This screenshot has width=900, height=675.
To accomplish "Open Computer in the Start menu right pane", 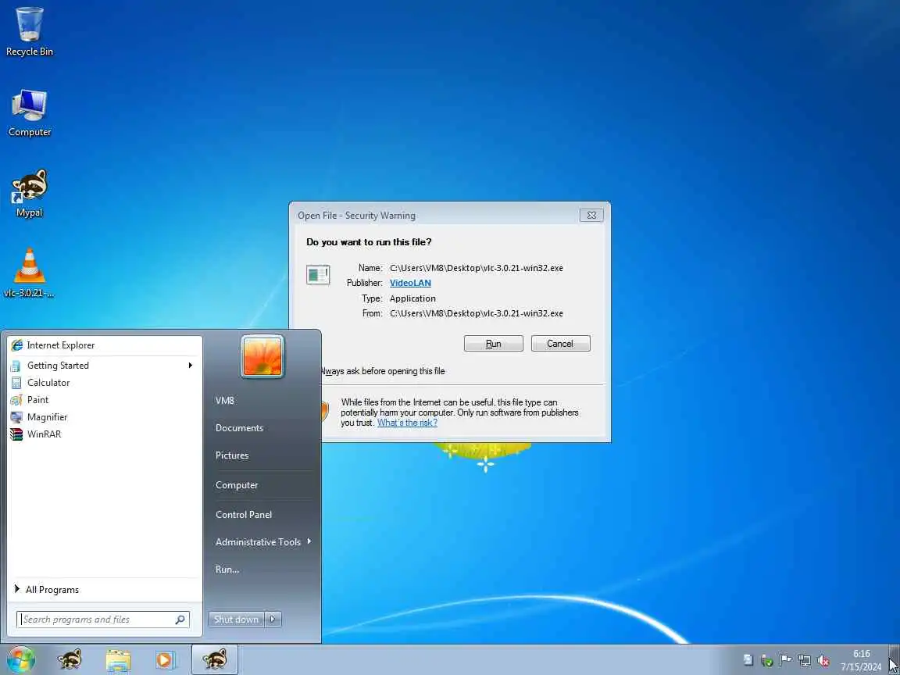I will click(x=237, y=485).
